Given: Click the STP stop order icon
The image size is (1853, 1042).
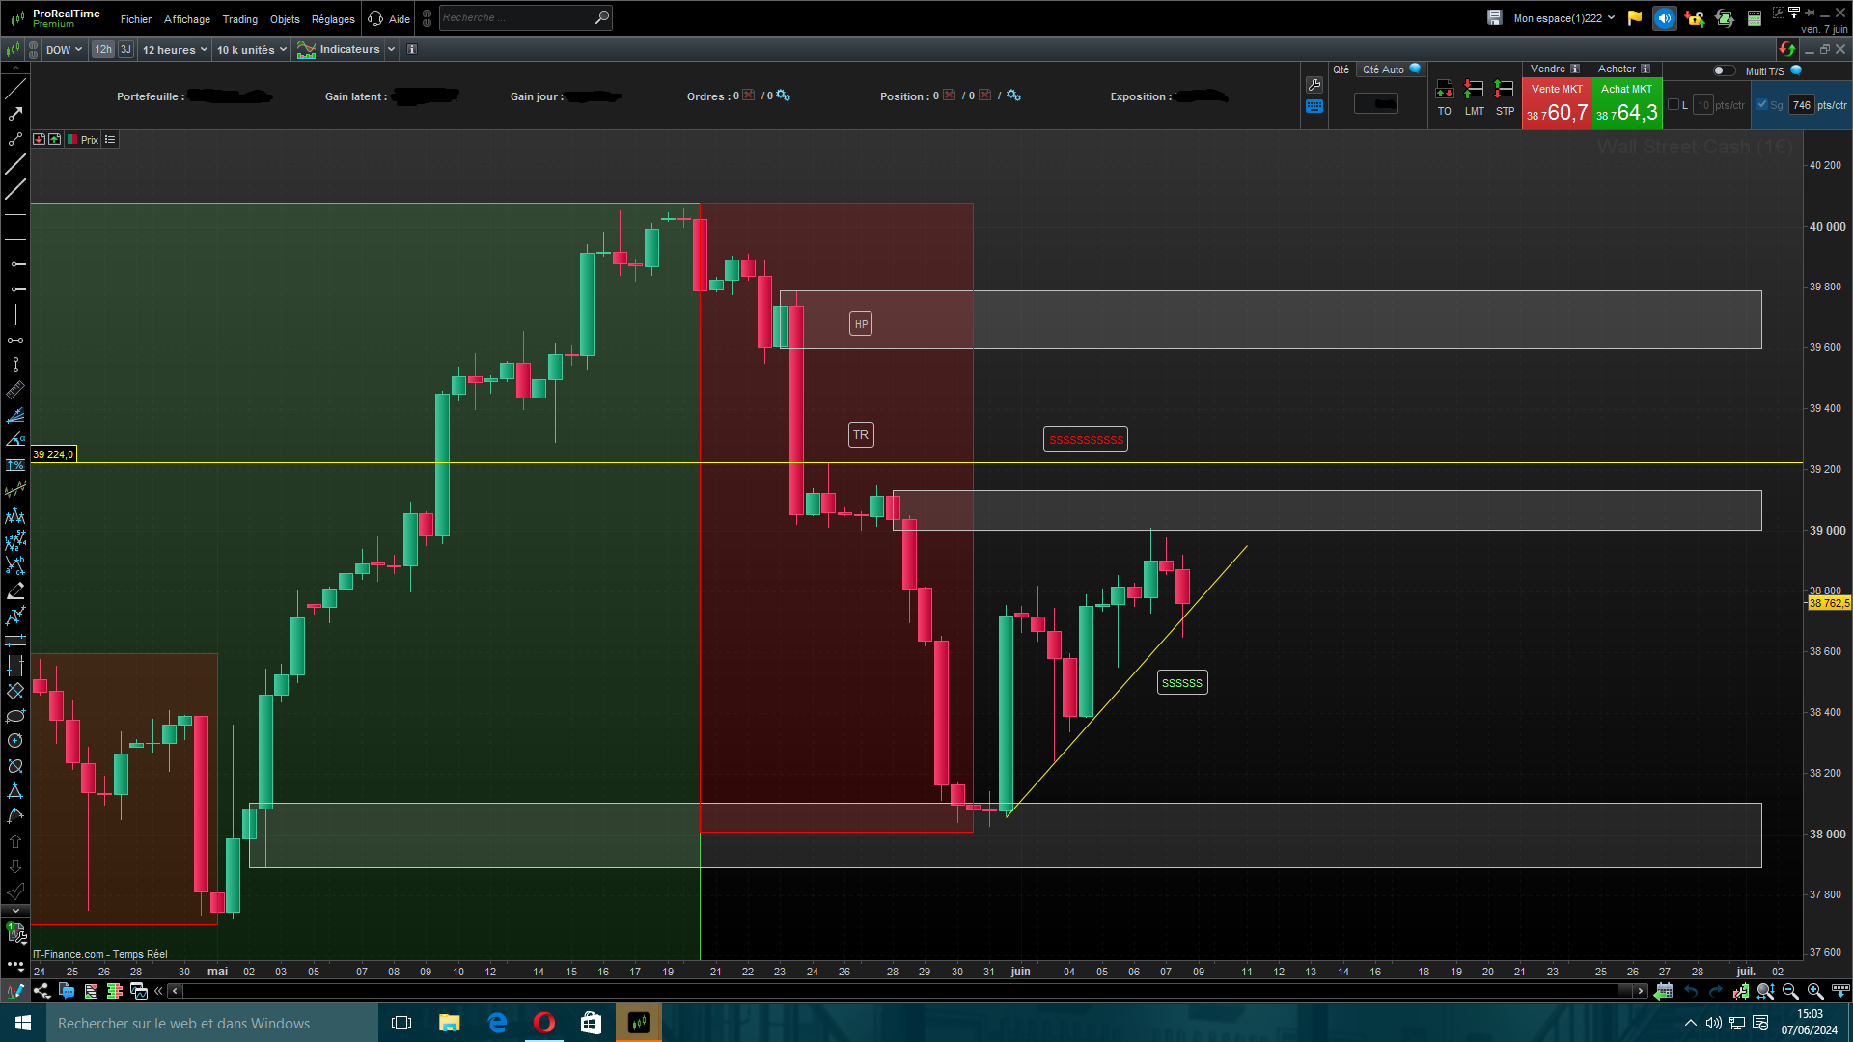Looking at the screenshot, I should tap(1504, 90).
